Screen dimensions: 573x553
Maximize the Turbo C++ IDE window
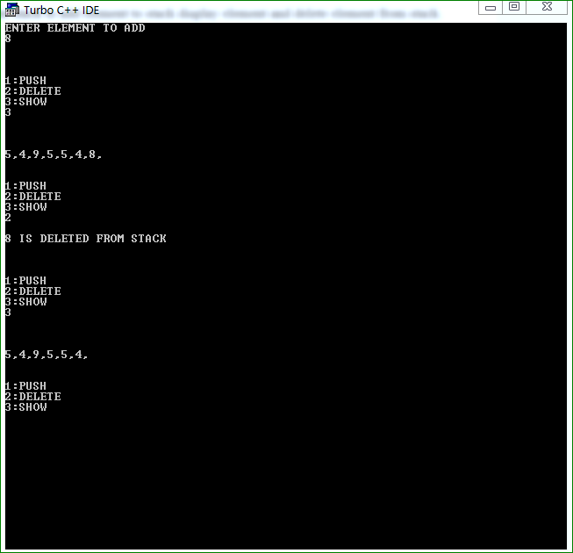click(514, 7)
